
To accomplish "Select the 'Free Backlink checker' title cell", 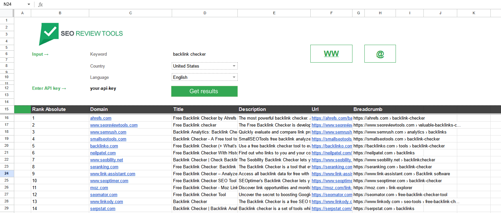I will point(205,125).
